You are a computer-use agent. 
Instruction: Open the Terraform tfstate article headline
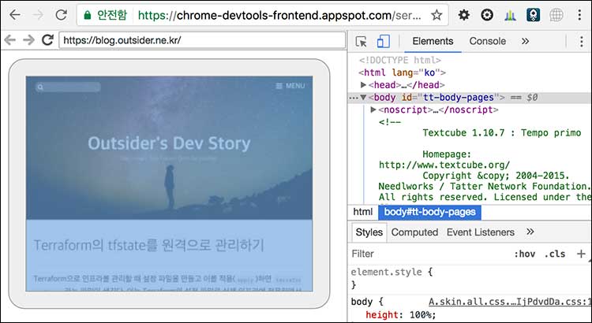point(148,245)
